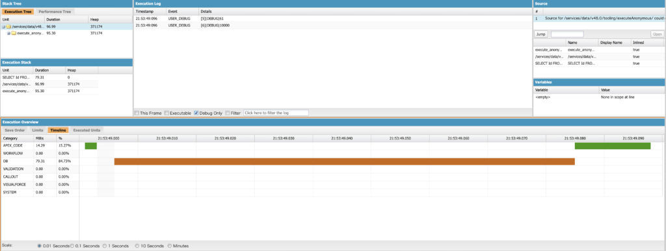Open the Limits tab
Image resolution: width=666 pixels, height=251 pixels.
pos(38,130)
